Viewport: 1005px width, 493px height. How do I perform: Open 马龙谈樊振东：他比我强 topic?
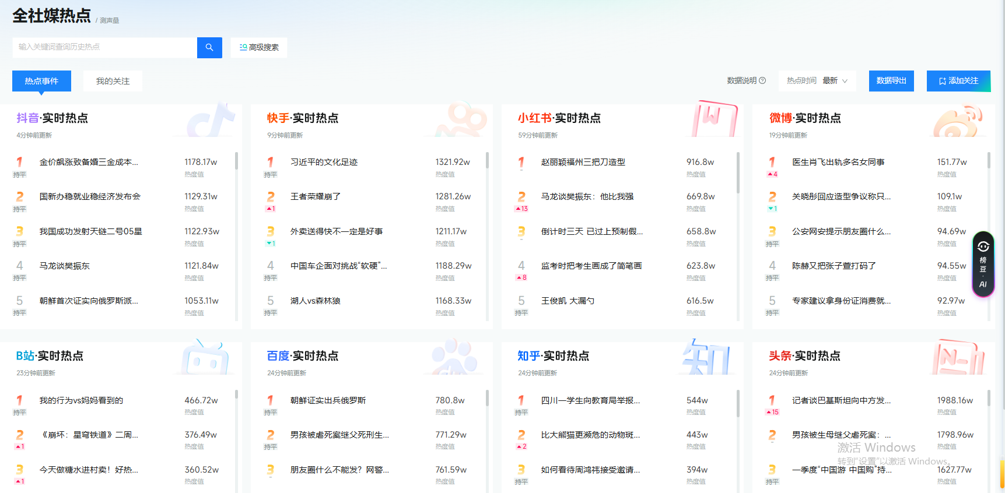pyautogui.click(x=587, y=196)
